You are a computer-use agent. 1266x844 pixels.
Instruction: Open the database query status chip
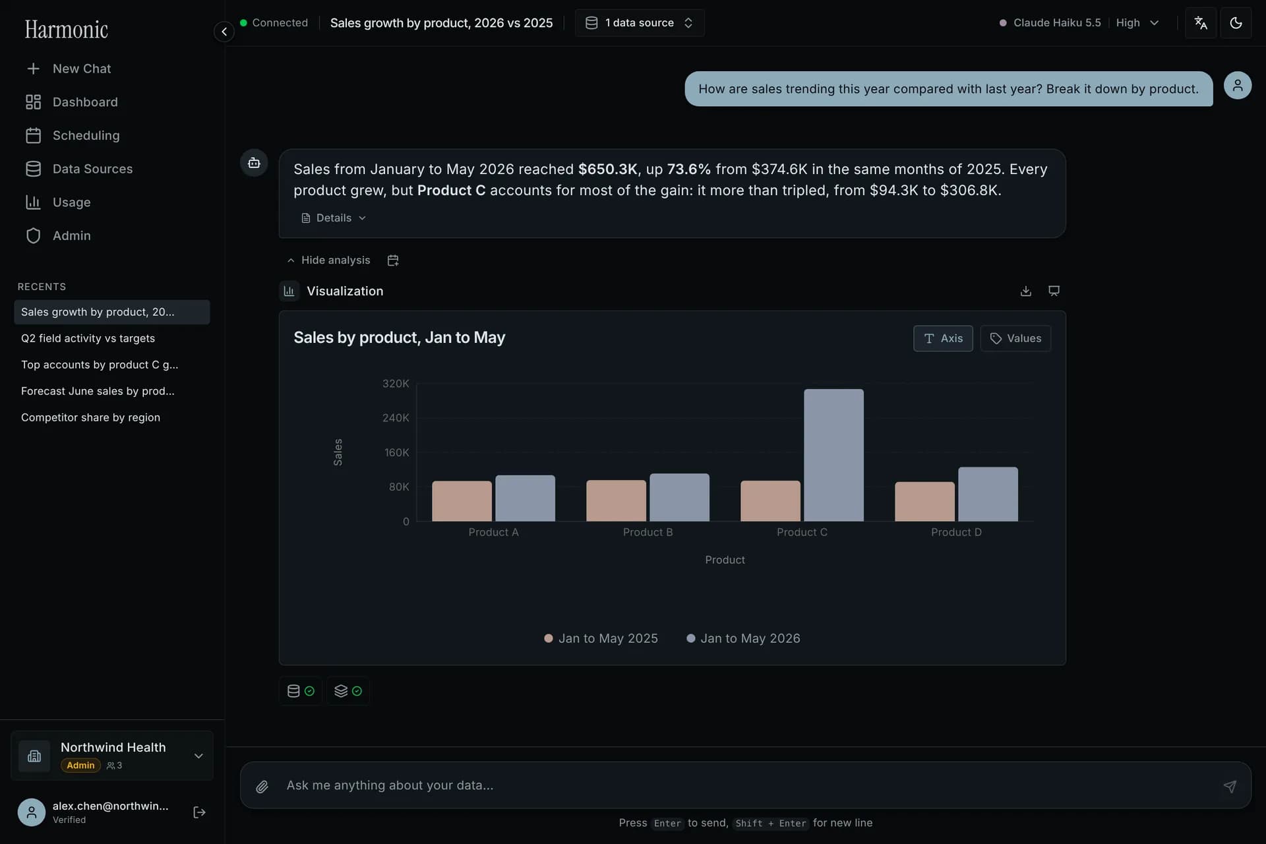[301, 691]
